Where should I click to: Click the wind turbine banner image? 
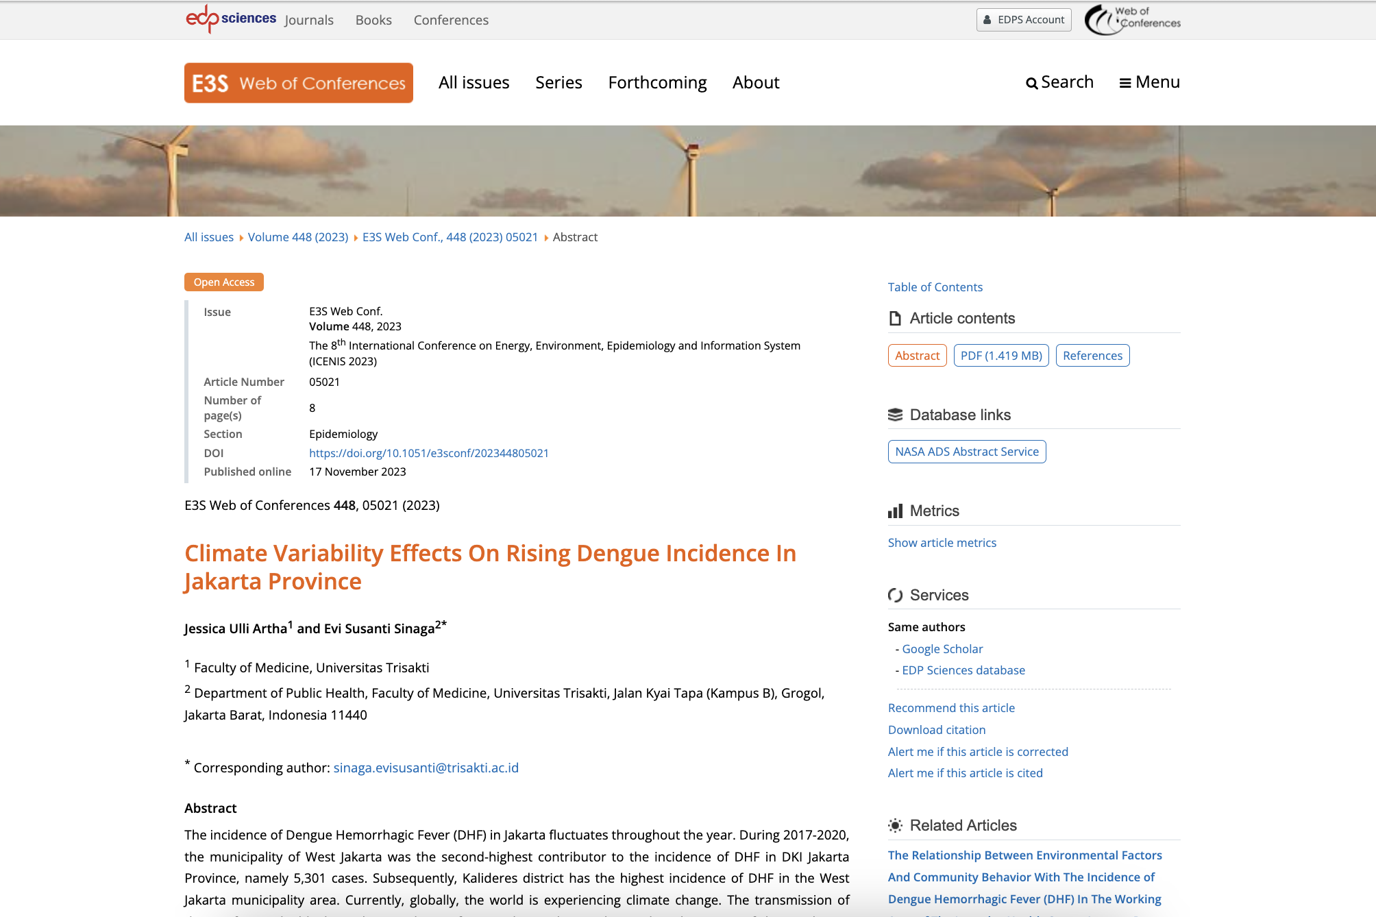point(688,171)
